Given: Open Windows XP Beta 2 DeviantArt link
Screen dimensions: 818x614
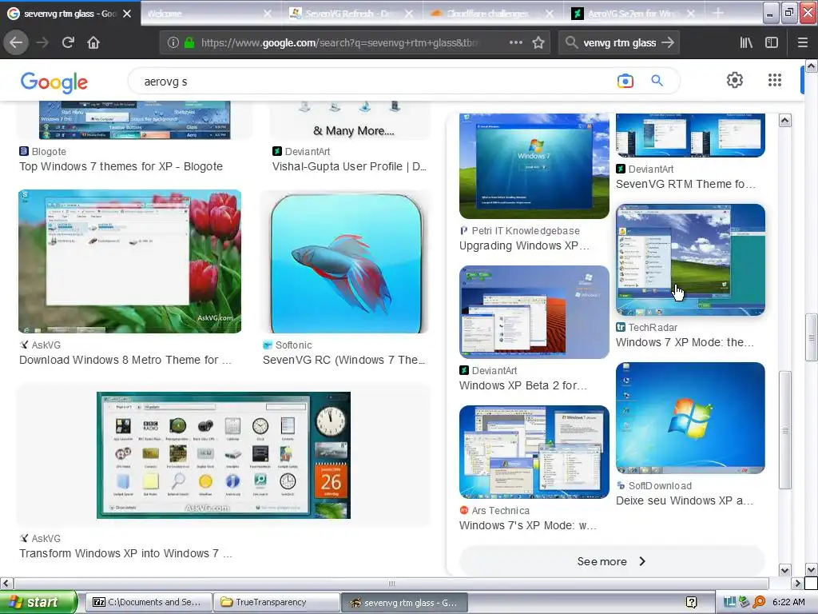Looking at the screenshot, I should click(523, 385).
